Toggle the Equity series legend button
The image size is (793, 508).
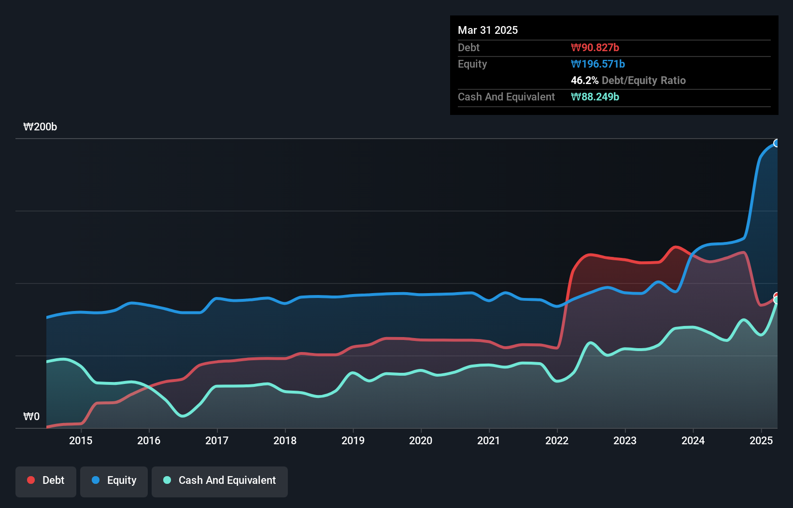114,481
